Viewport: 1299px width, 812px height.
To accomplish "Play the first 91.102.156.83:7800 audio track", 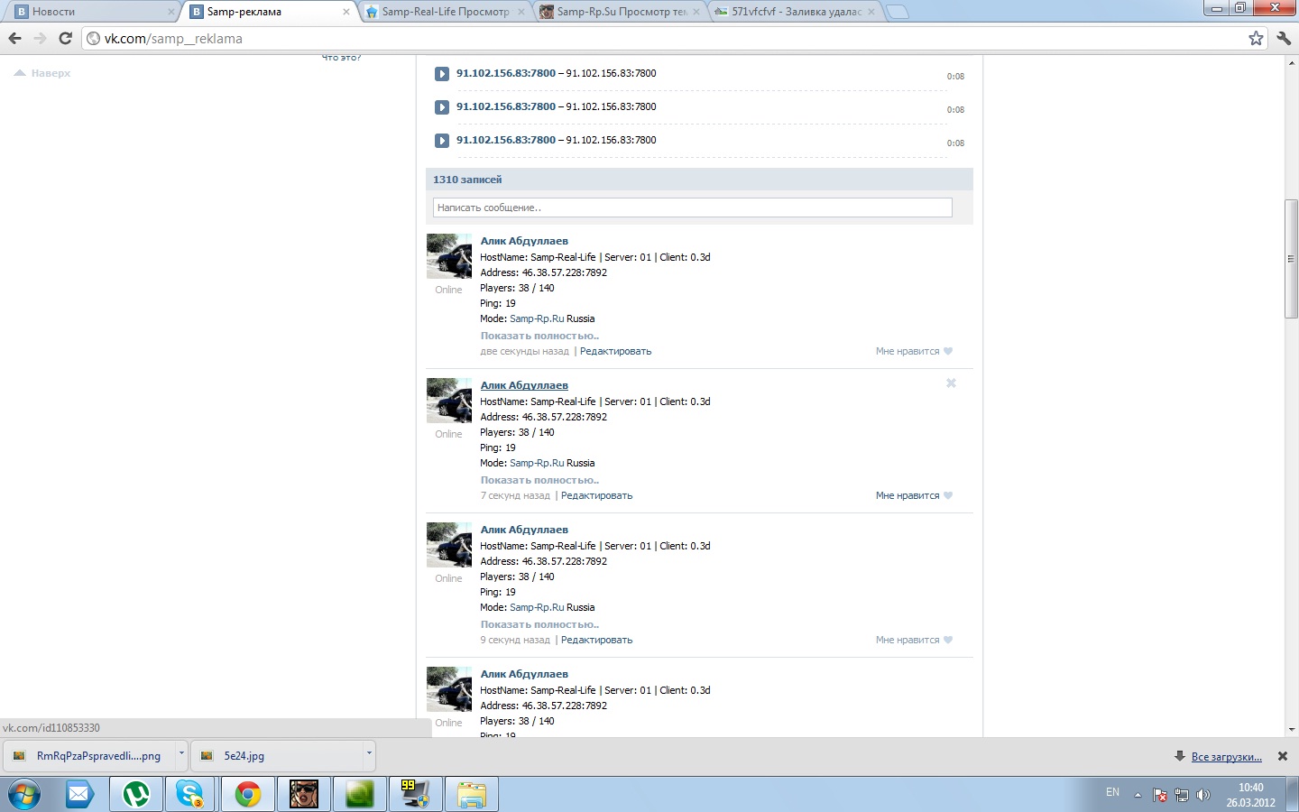I will [x=442, y=74].
